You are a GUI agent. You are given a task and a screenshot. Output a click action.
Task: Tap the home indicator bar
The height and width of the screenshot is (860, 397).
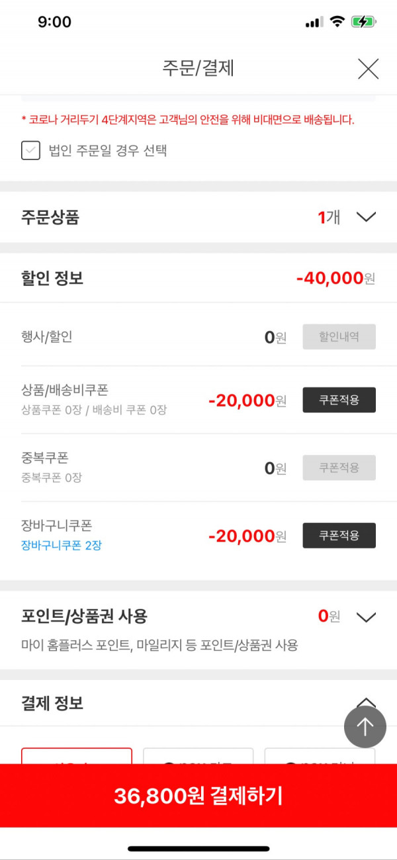(x=198, y=848)
